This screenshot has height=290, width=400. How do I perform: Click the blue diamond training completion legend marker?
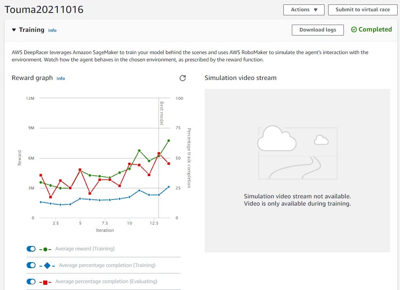point(47,265)
